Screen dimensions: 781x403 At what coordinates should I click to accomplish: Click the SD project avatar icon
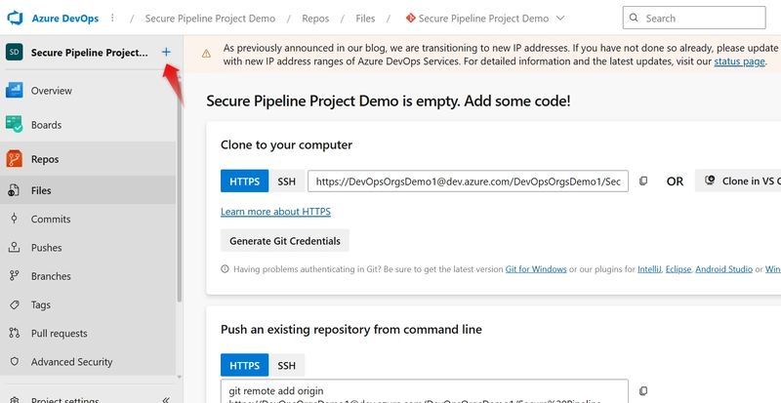click(15, 52)
